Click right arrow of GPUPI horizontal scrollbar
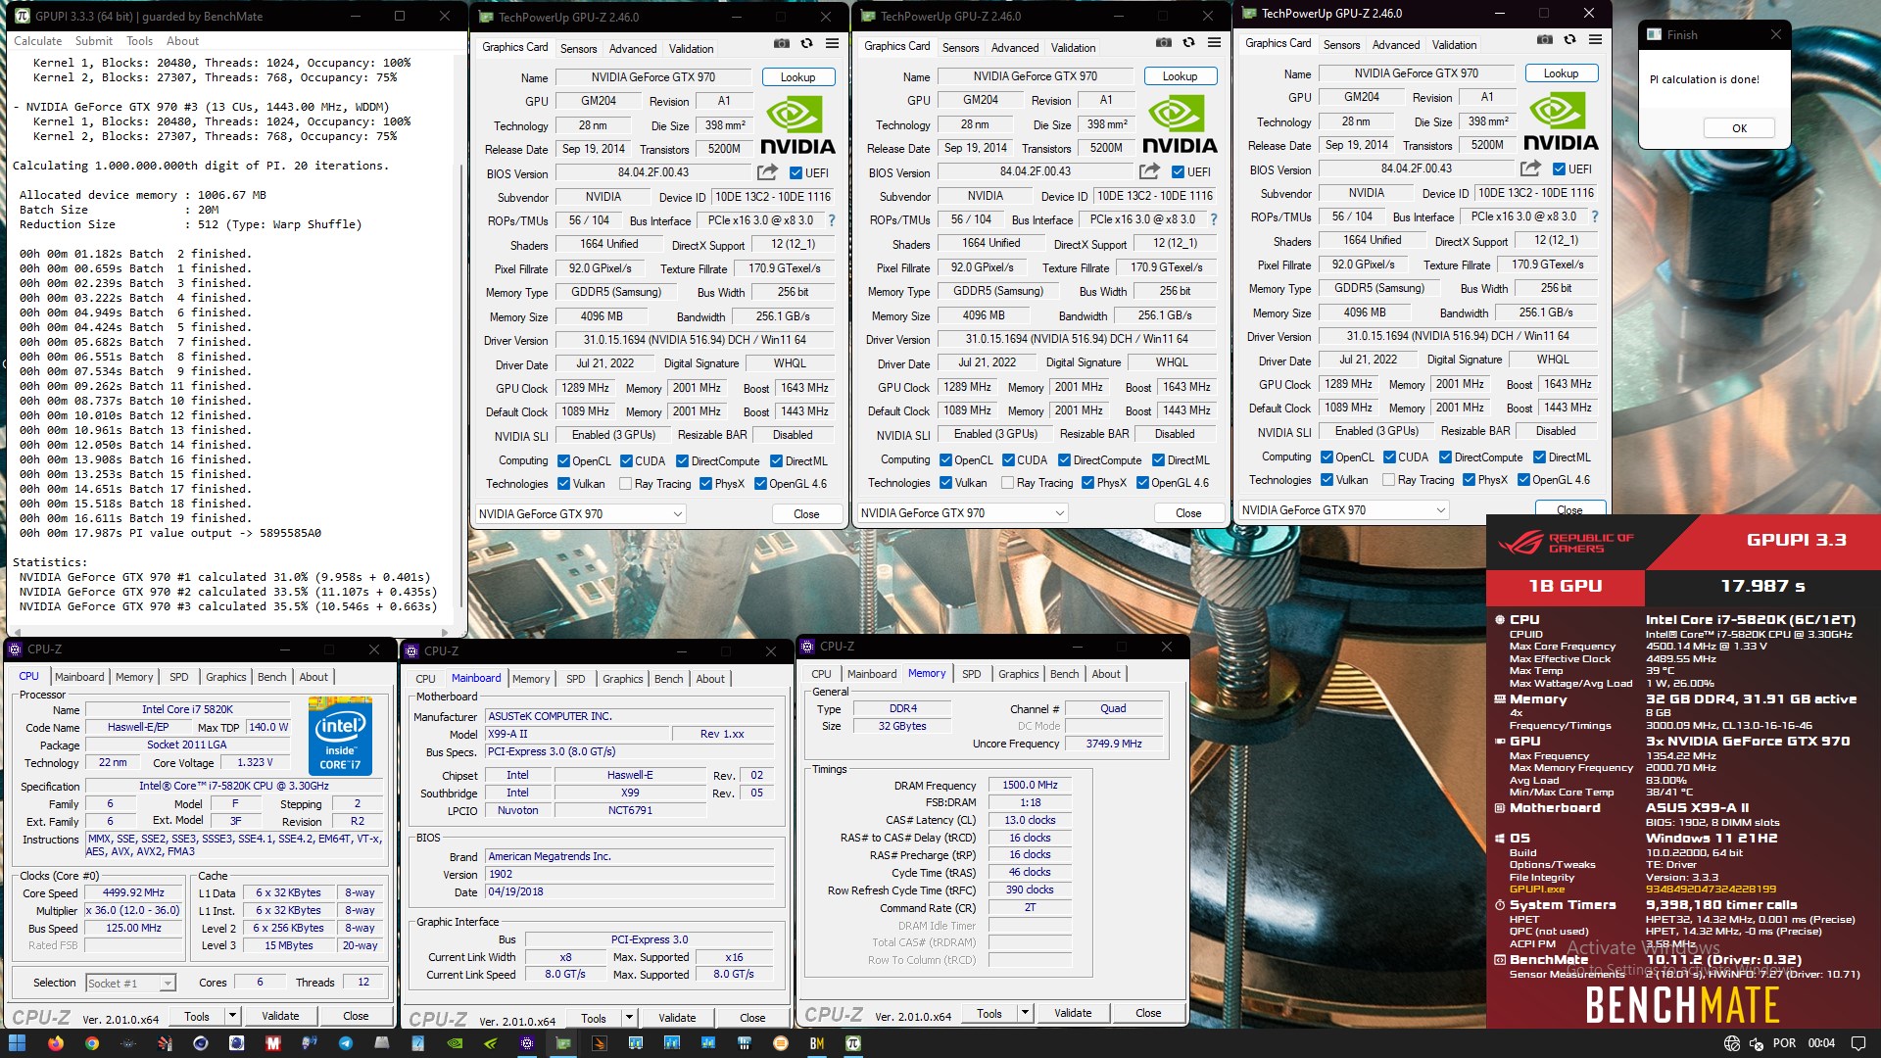 pos(446,632)
